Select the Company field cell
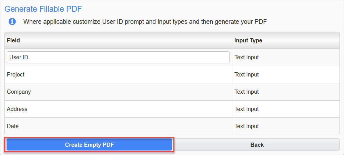 coord(19,92)
